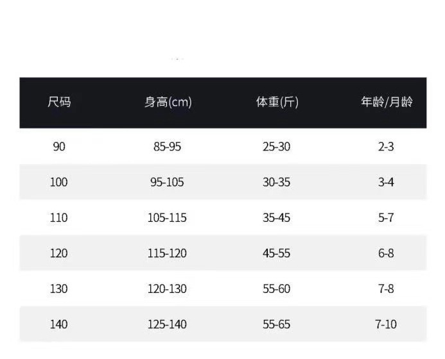This screenshot has width=445, height=359.
Task: Click the height value 85-95
Action: tap(167, 147)
